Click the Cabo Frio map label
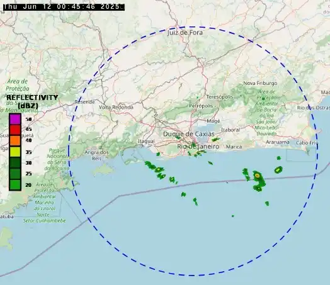The height and width of the screenshot is (285, 330). click(307, 143)
